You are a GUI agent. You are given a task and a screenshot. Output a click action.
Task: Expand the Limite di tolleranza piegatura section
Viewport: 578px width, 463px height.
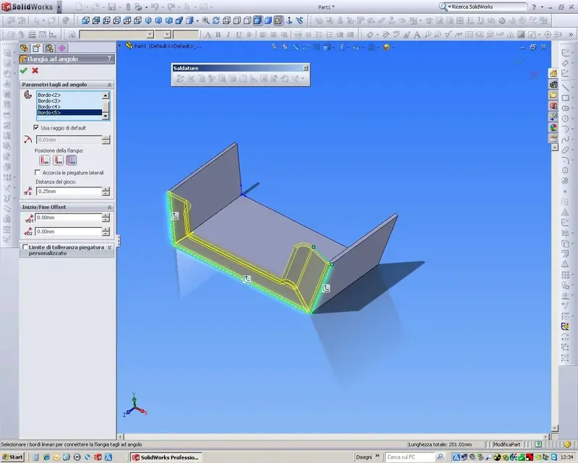[x=109, y=247]
